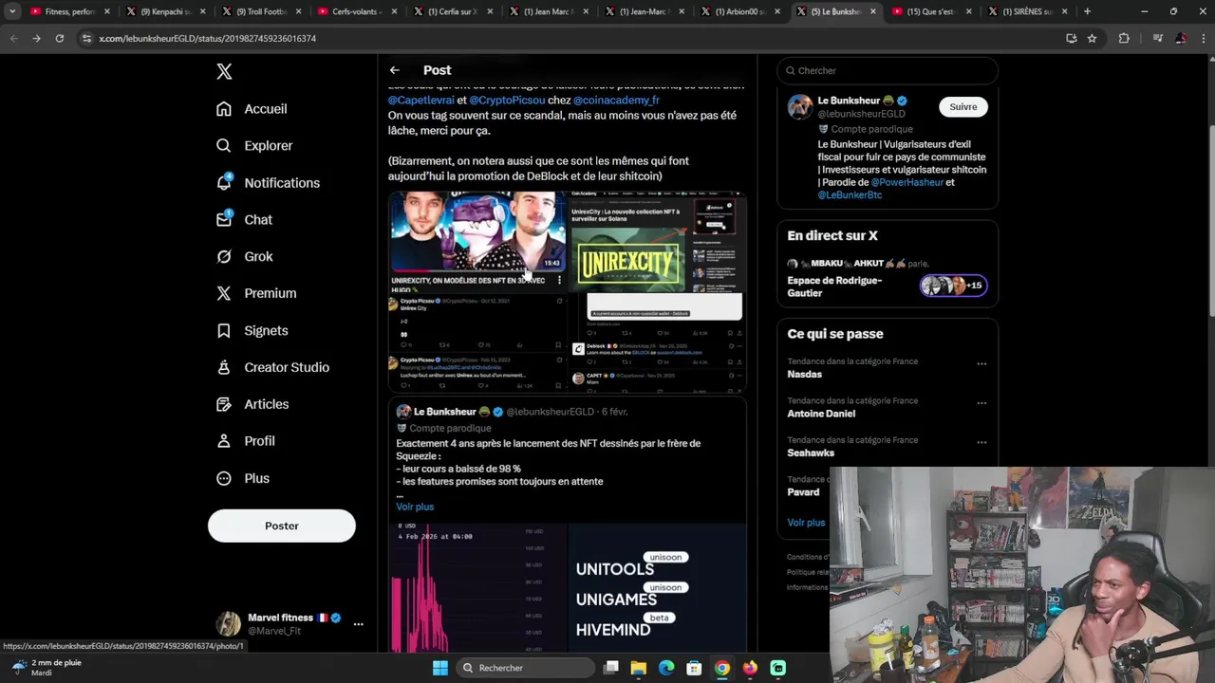Open more options for Antoine Daniel trend
Image resolution: width=1215 pixels, height=683 pixels.
981,403
